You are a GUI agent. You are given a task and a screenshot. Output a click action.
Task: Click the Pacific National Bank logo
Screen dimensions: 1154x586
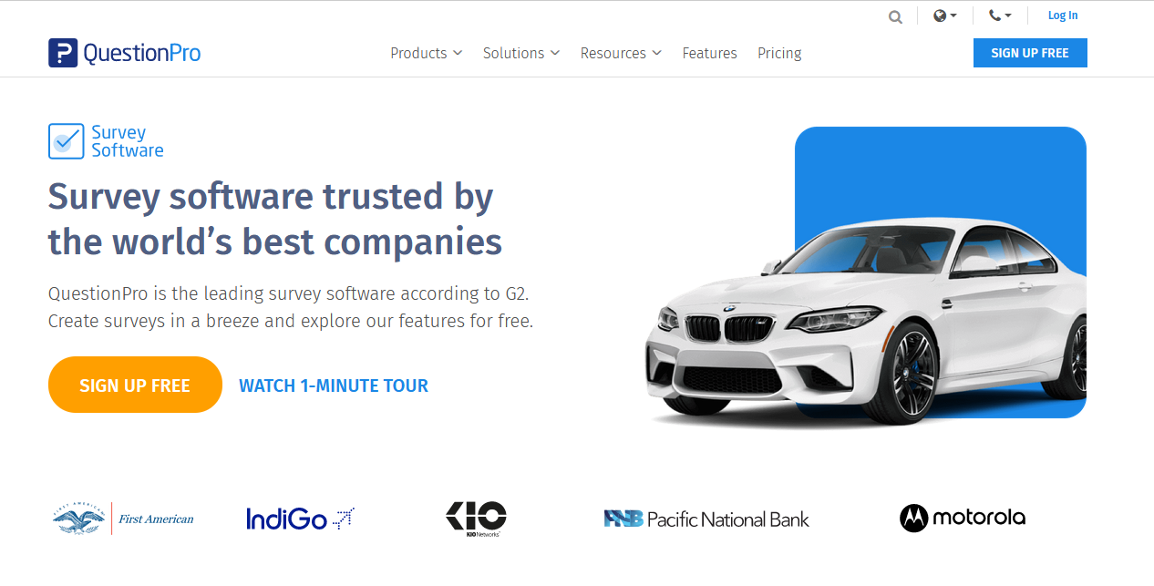tap(706, 519)
